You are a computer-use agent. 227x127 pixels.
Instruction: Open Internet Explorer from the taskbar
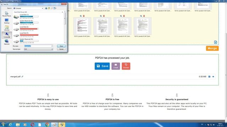pos(10,125)
